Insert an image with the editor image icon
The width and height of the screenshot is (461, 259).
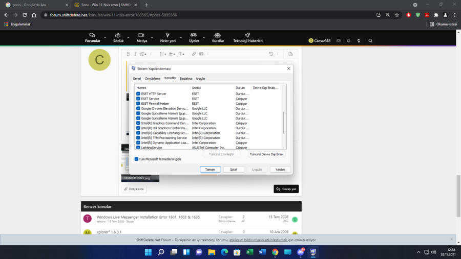pos(201,54)
